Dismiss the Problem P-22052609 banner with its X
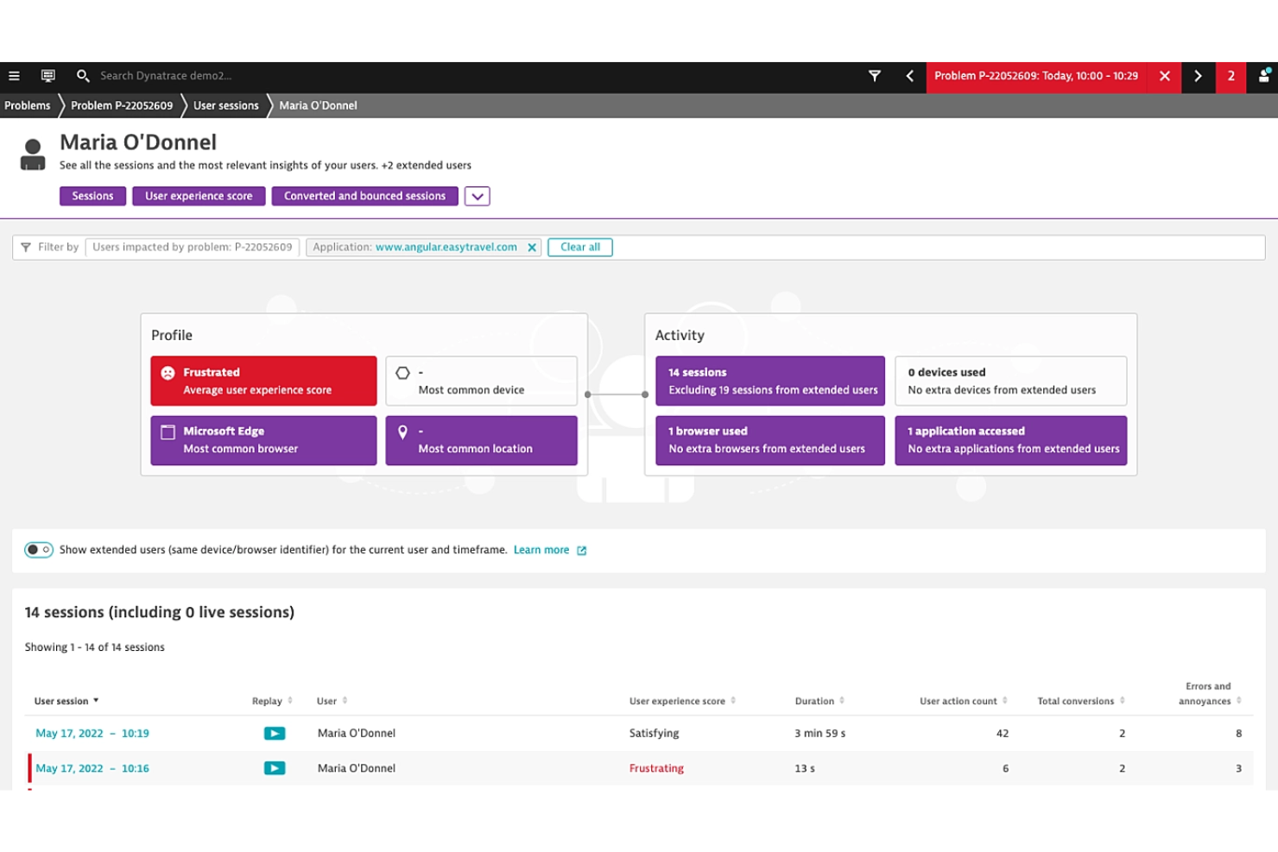This screenshot has width=1278, height=852. [1164, 76]
